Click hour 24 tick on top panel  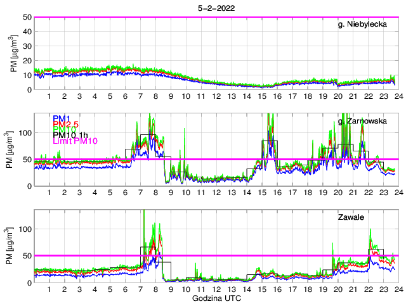397,96
